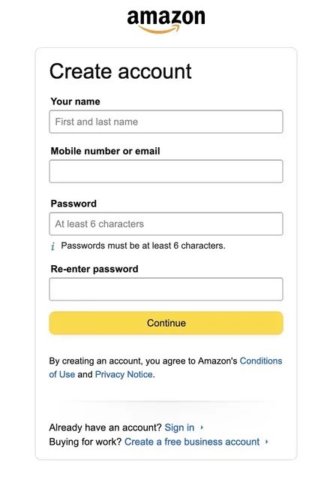
Task: Click the Re-enter password field
Action: (x=166, y=289)
